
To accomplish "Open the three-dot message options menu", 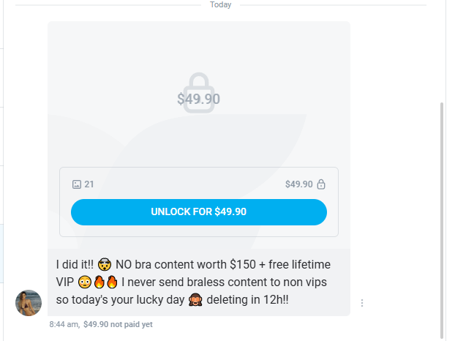I will (362, 303).
